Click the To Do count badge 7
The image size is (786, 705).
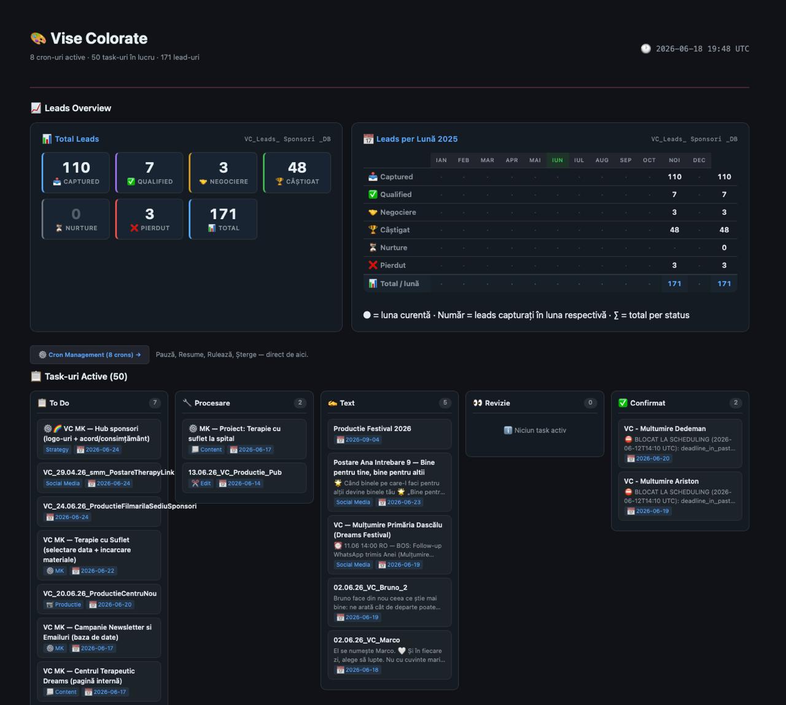click(155, 403)
